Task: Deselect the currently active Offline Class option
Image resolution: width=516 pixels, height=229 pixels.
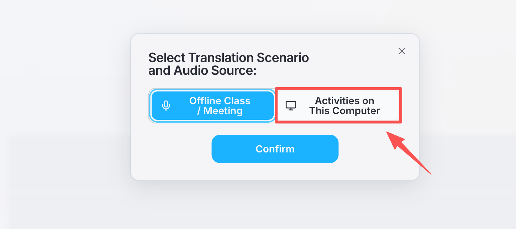Action: pos(212,105)
